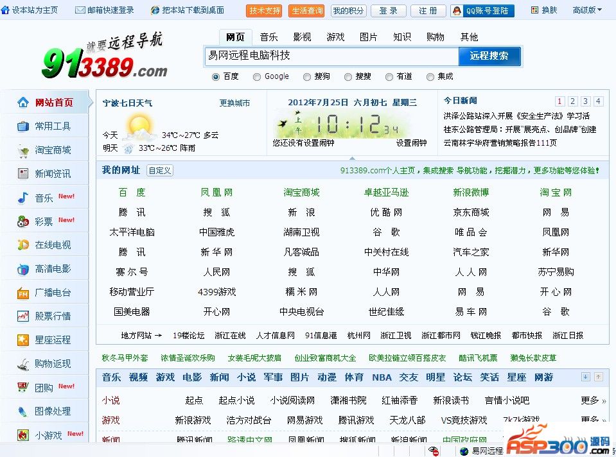Open the 酷讯飞机票 promo link
Viewport: 616px width, 457px height.
click(x=478, y=358)
